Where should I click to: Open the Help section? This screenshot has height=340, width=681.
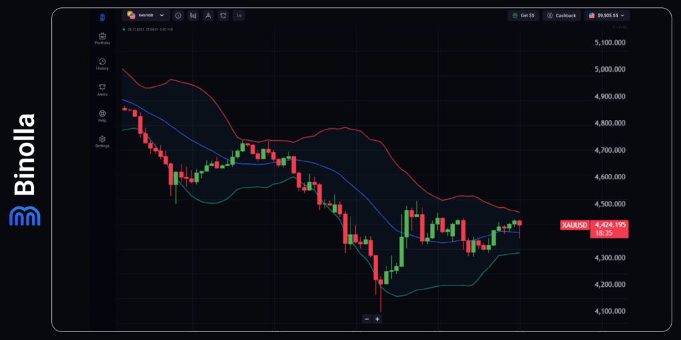[x=102, y=116]
